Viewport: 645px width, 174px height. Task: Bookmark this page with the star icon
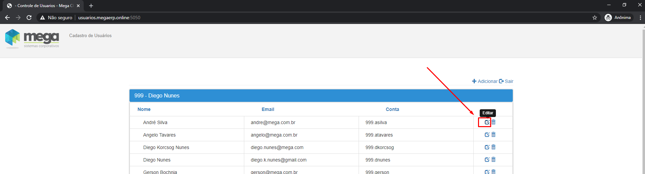594,18
